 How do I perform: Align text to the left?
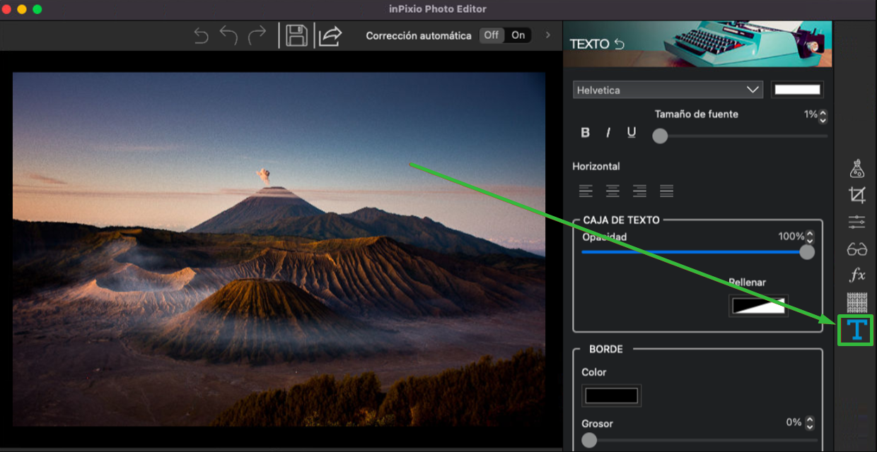(x=586, y=191)
